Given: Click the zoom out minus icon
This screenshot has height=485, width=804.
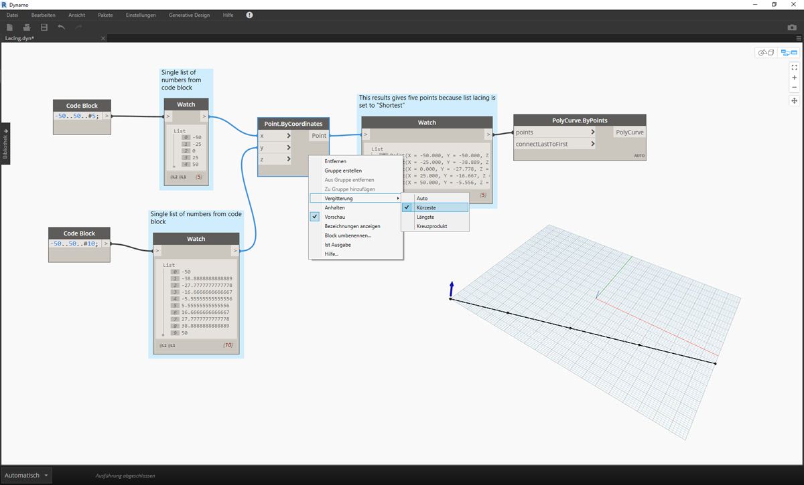Looking at the screenshot, I should click(794, 88).
